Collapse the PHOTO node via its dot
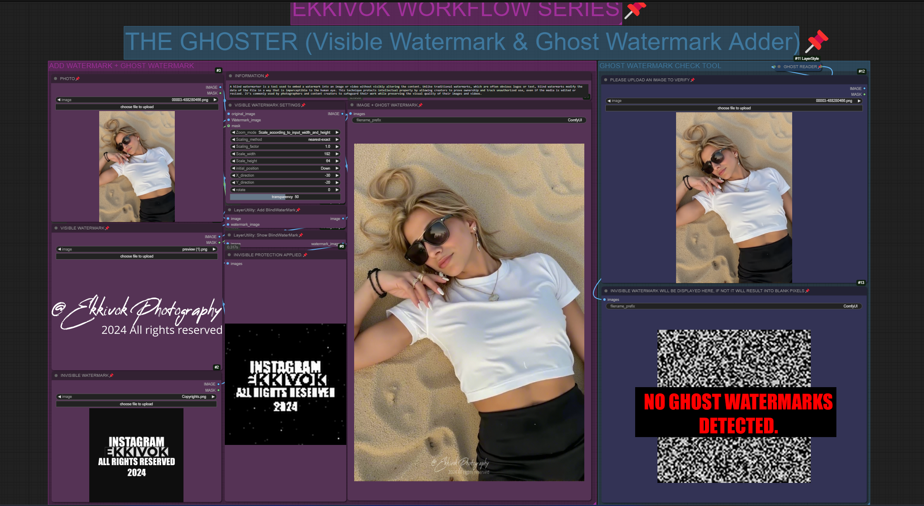924x506 pixels. click(55, 79)
